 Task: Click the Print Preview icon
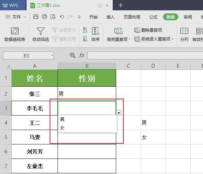coord(53,17)
